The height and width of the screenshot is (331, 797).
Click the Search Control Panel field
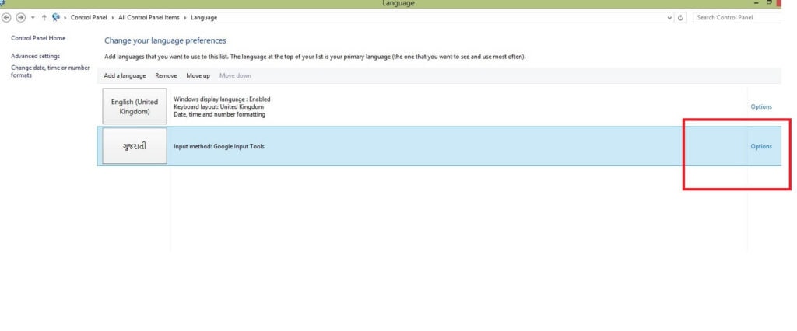736,17
